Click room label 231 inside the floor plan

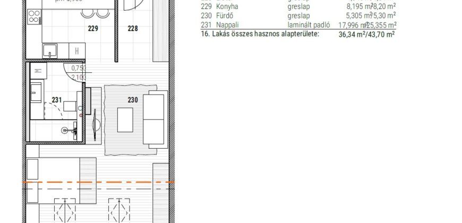pos(57,100)
